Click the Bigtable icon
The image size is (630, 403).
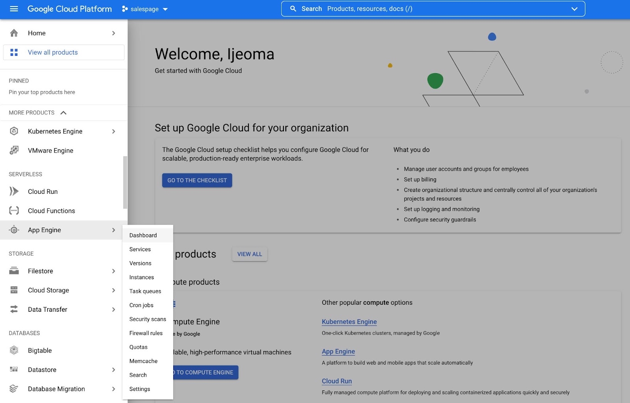coord(14,350)
